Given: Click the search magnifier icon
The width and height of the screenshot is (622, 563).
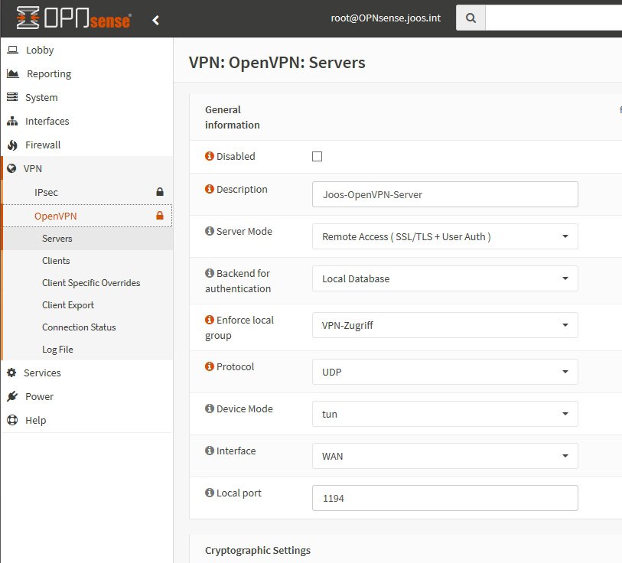Looking at the screenshot, I should pos(470,17).
